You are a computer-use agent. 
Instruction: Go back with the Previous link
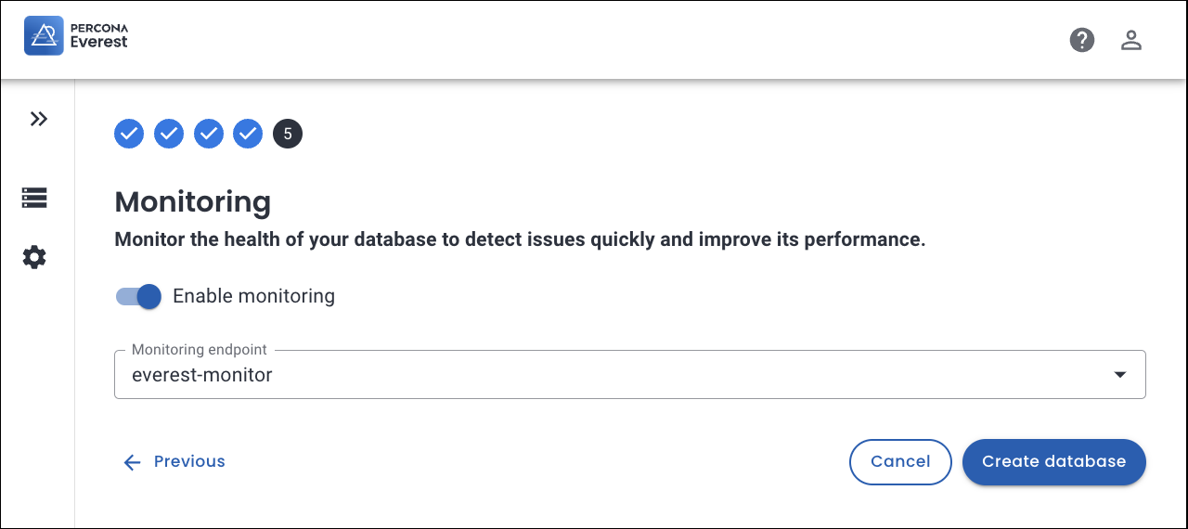click(189, 461)
